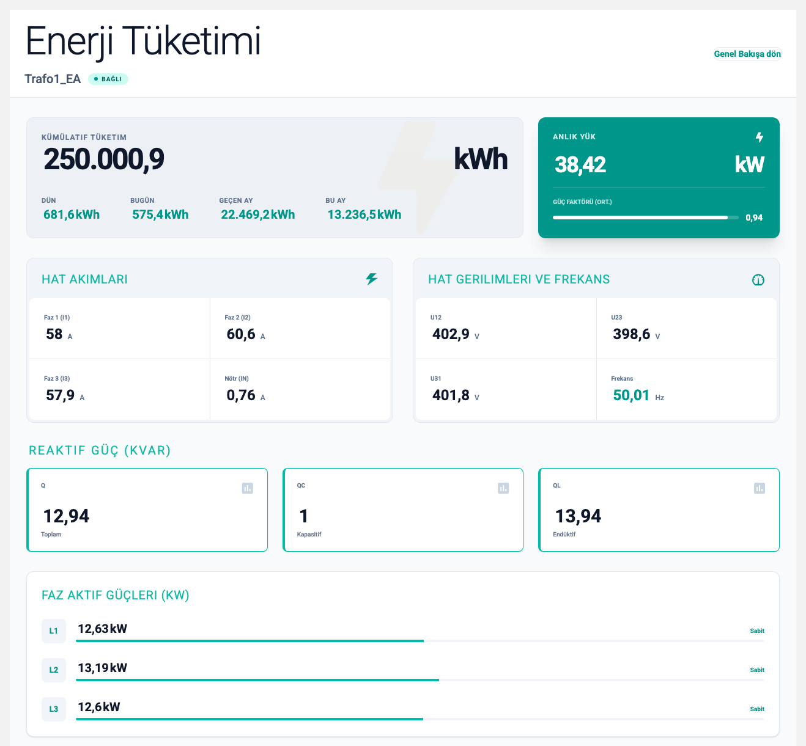The width and height of the screenshot is (806, 746).
Task: Click the Faz 2 (I2) current 60,6 A
Action: [x=246, y=334]
